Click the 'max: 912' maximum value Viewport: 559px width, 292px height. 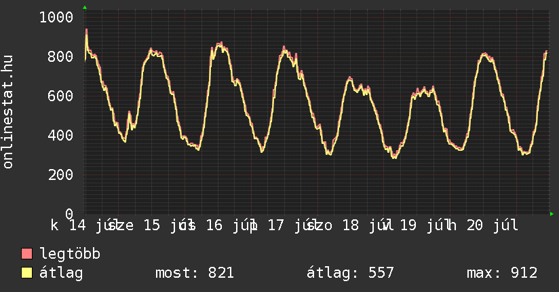(x=501, y=273)
